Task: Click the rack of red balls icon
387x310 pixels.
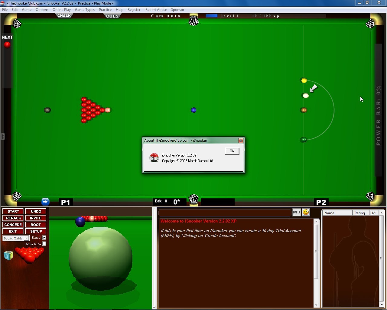Action: tap(30, 255)
